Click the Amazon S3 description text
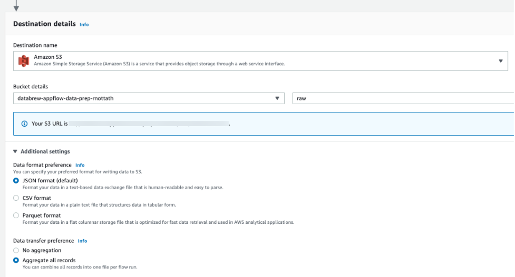 159,64
